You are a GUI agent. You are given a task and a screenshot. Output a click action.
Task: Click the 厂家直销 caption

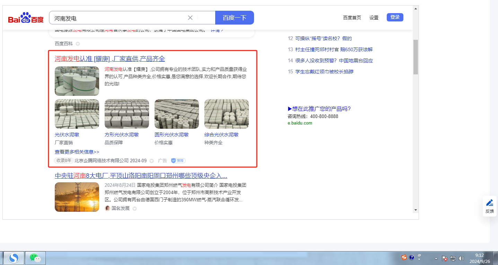click(x=64, y=143)
